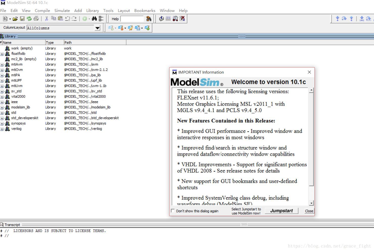Click the Copy toolbar icon
Screen dimensions: 374x251
[54, 18]
